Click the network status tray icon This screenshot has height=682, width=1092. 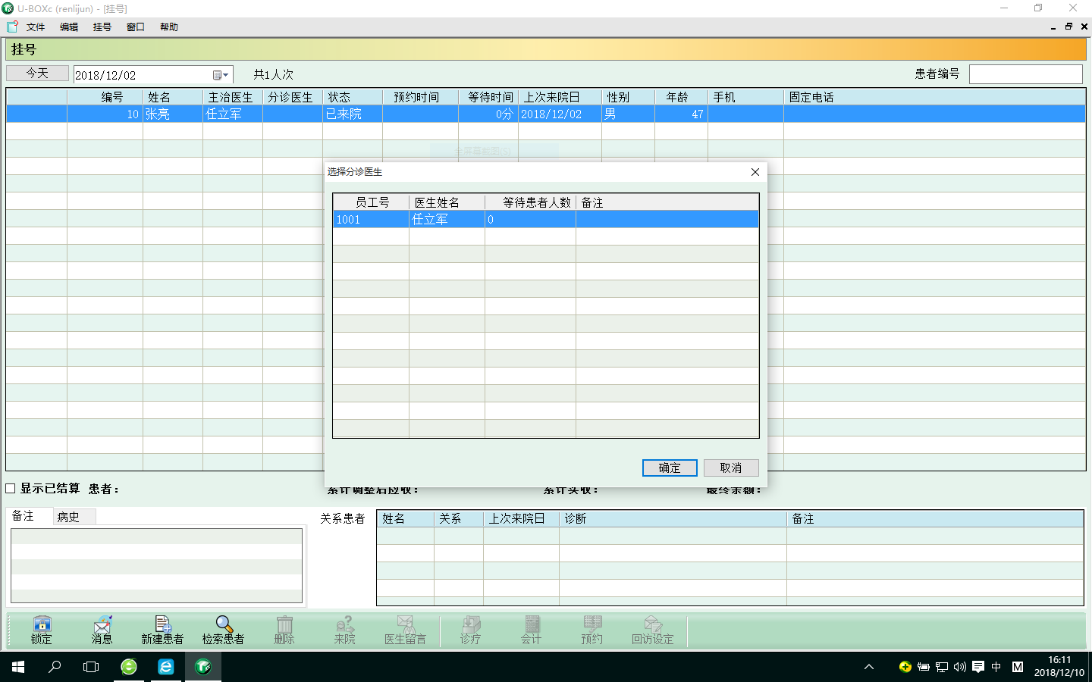tap(942, 667)
